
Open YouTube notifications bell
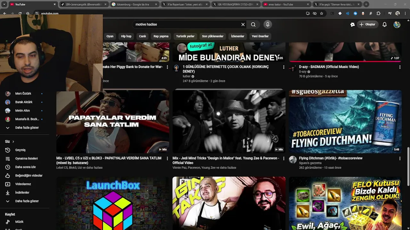coord(385,24)
